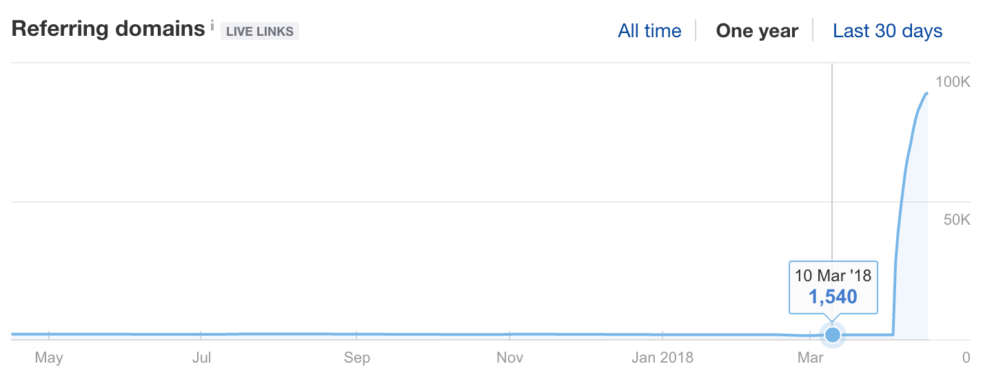Click the Nov x-axis label

[509, 358]
